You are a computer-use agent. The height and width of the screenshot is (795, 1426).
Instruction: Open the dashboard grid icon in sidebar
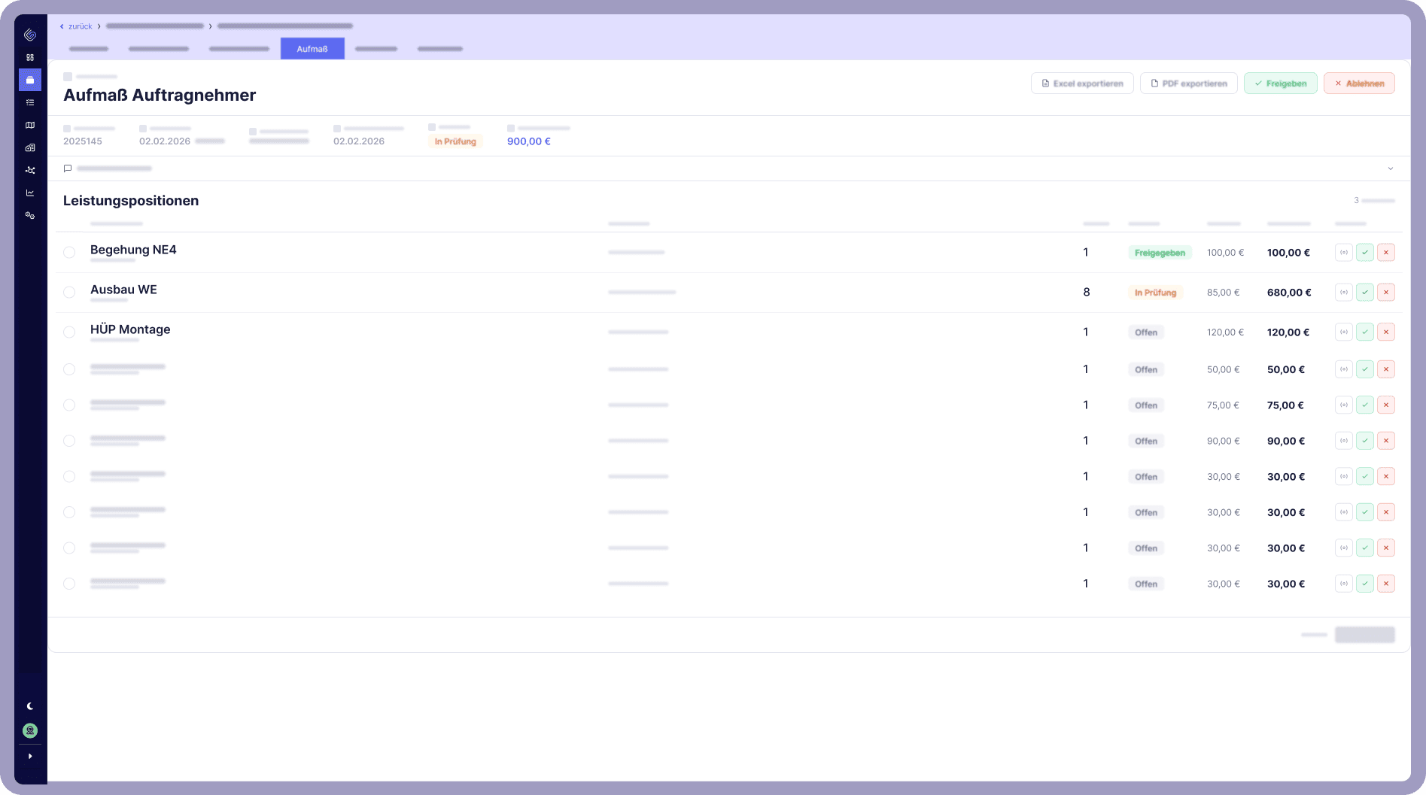click(30, 57)
